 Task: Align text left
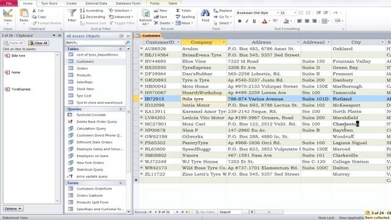pos(299,21)
